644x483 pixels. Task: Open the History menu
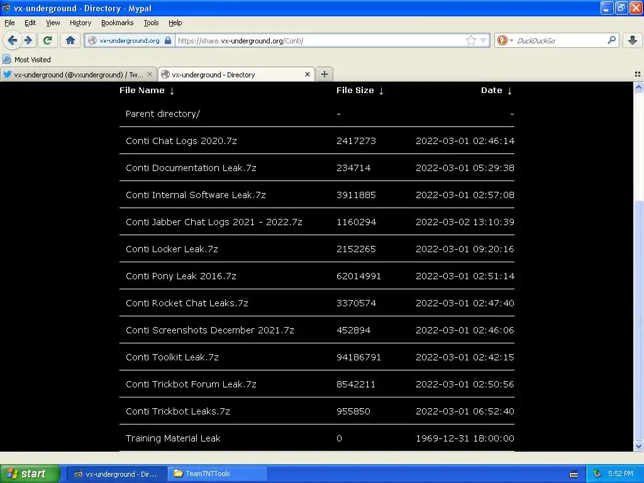coord(80,23)
